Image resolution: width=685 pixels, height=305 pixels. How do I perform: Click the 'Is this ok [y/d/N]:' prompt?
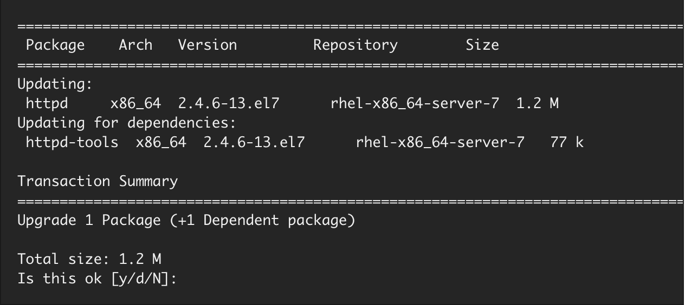coord(98,279)
